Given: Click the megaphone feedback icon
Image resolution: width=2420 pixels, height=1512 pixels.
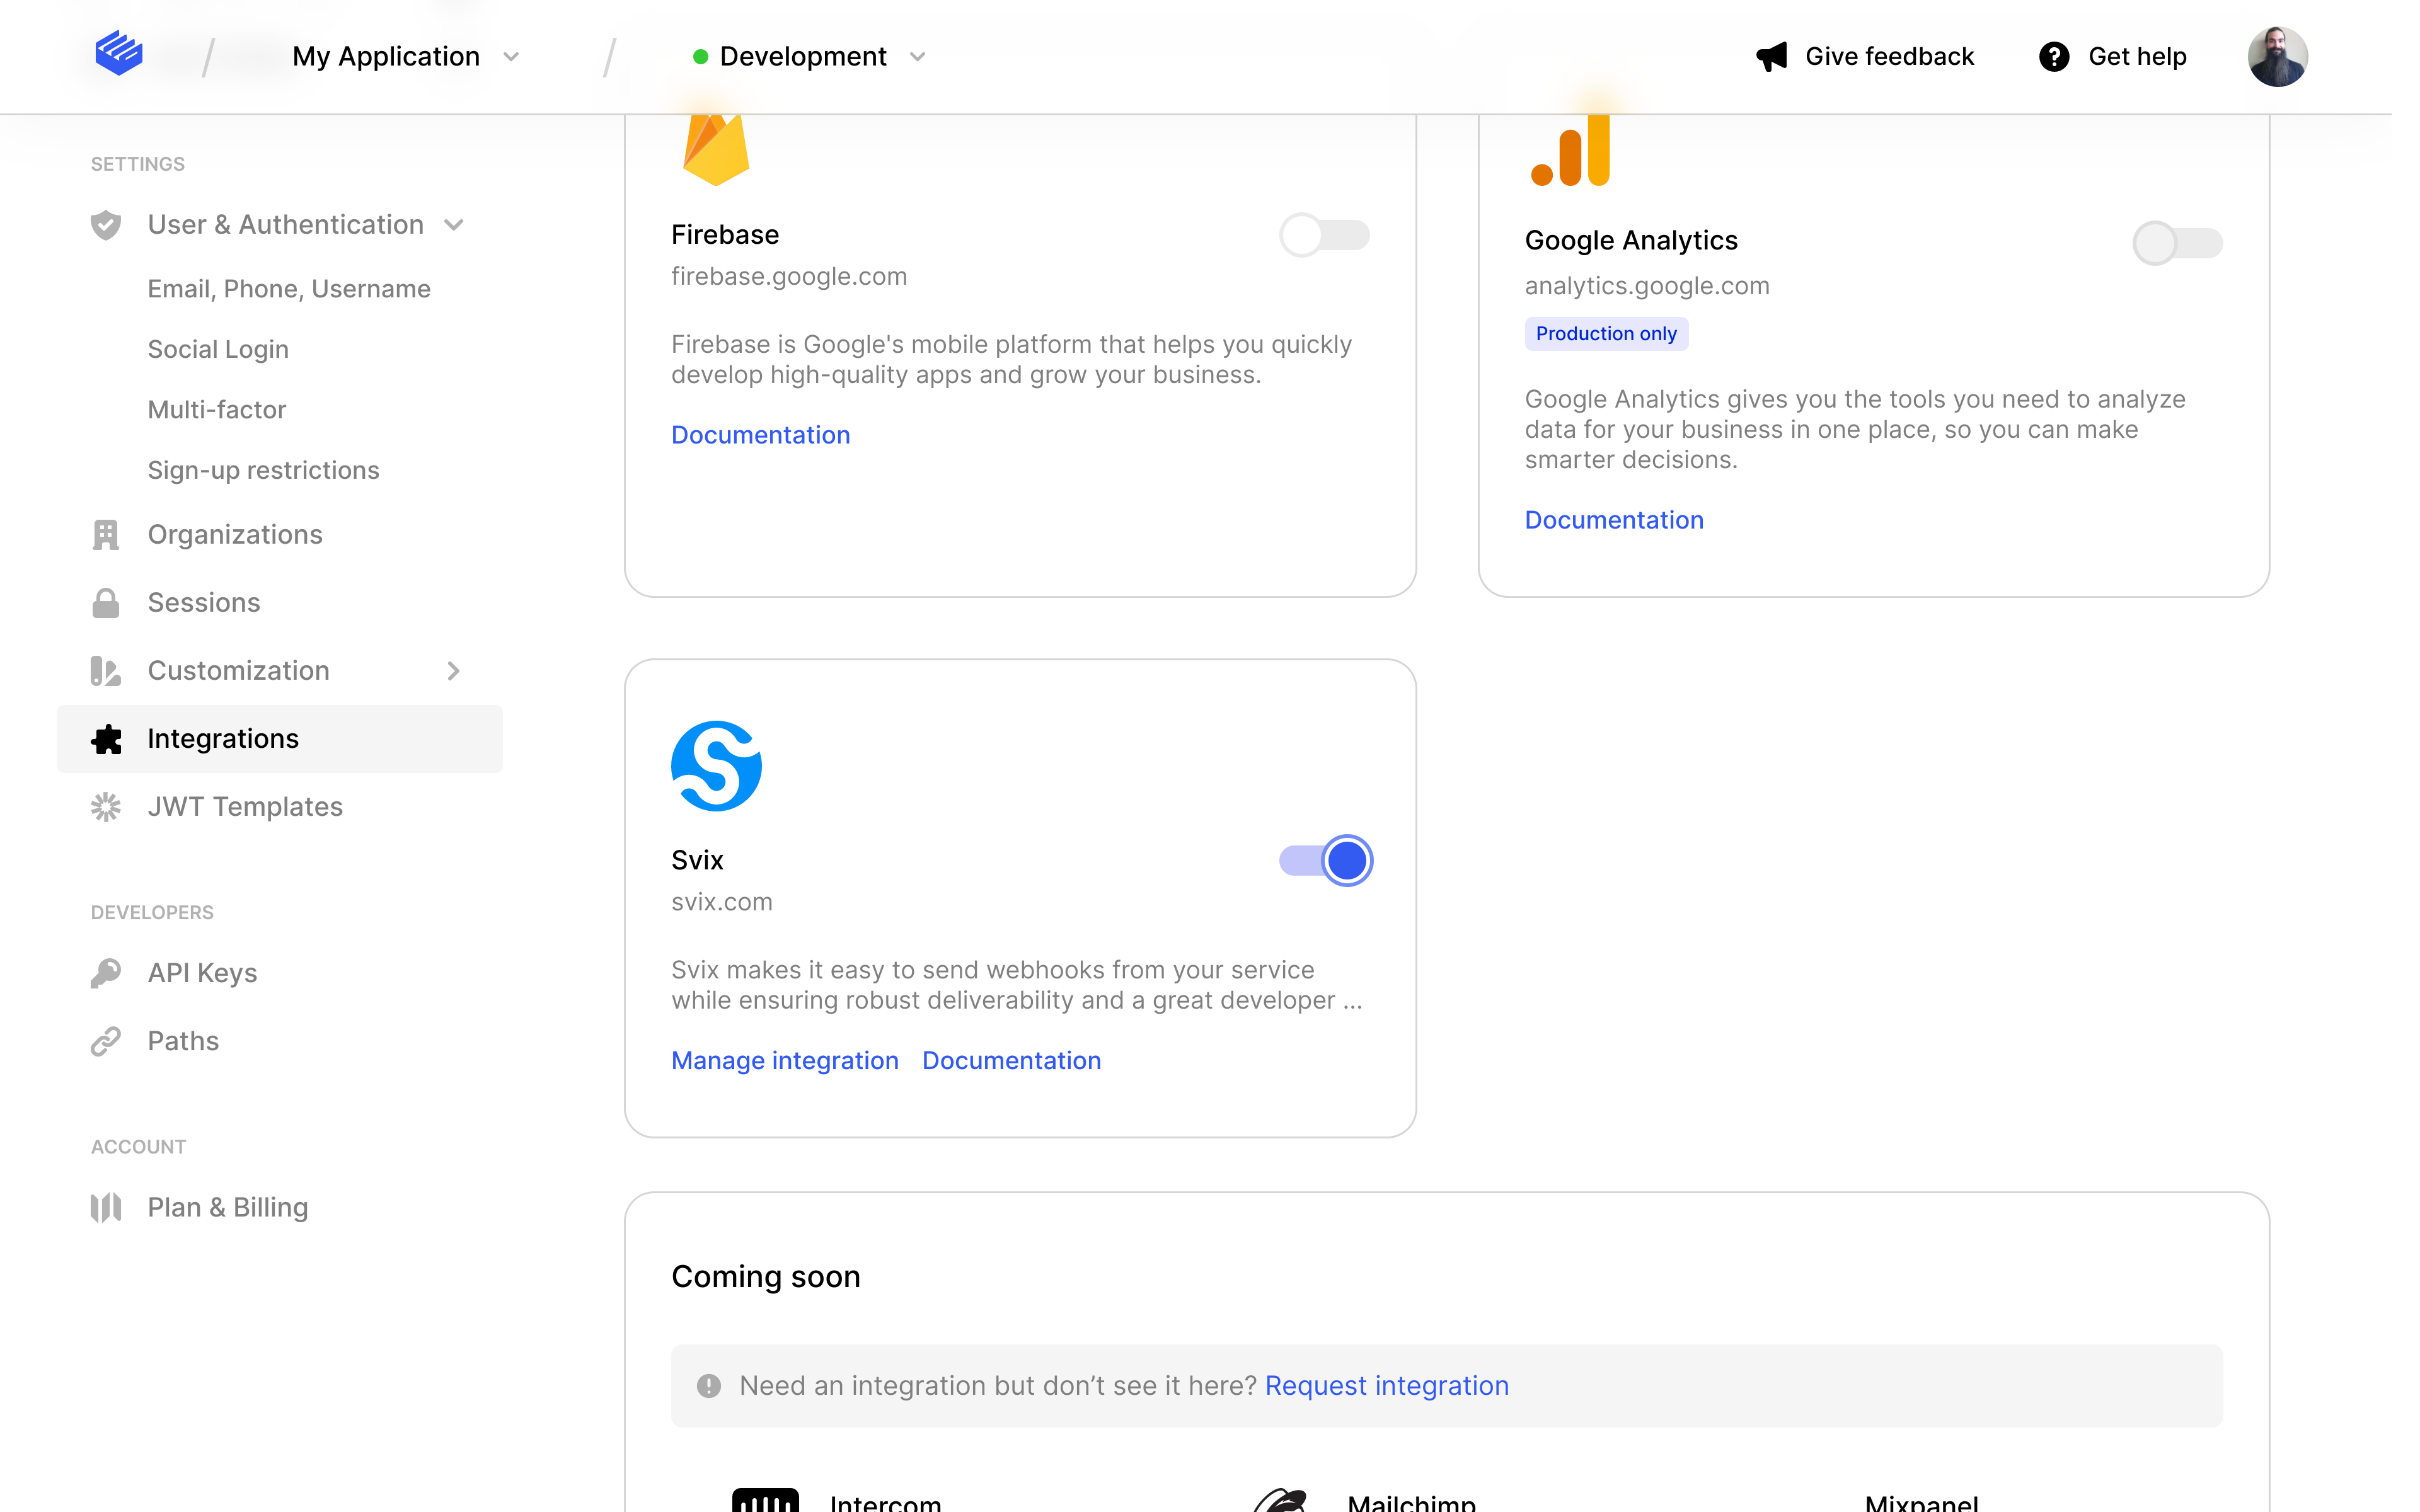Looking at the screenshot, I should click(x=1771, y=57).
